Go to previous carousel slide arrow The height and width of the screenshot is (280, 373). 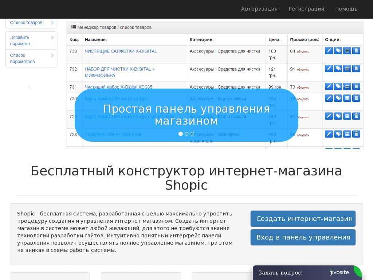(30, 87)
